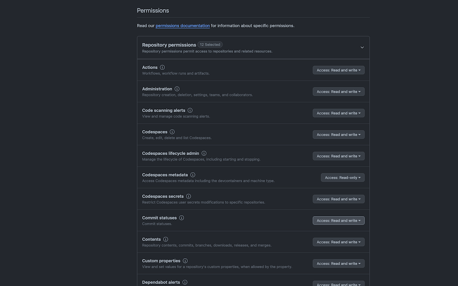Change the Administration access dropdown
Image resolution: width=458 pixels, height=286 pixels.
tap(338, 92)
